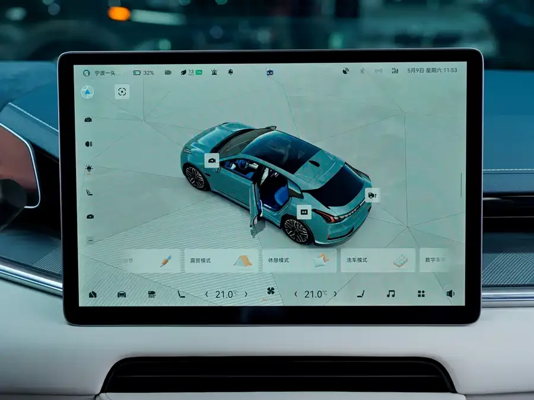The width and height of the screenshot is (534, 400).
Task: Tap the robot voice assistant avatar
Action: (x=270, y=72)
